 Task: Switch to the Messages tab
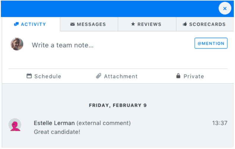[x=89, y=24]
